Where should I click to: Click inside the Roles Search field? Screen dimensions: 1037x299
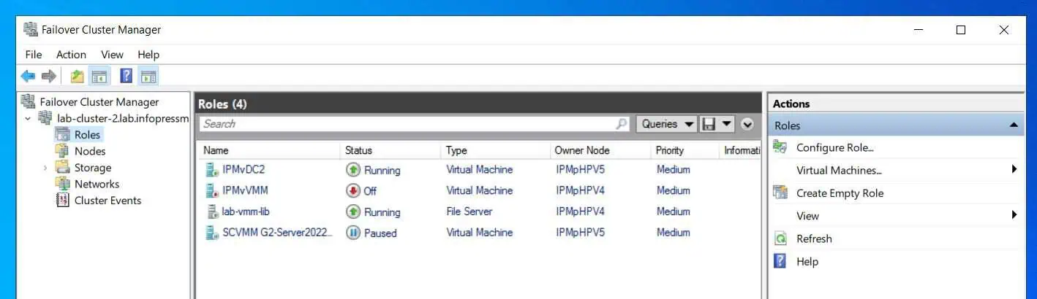407,124
